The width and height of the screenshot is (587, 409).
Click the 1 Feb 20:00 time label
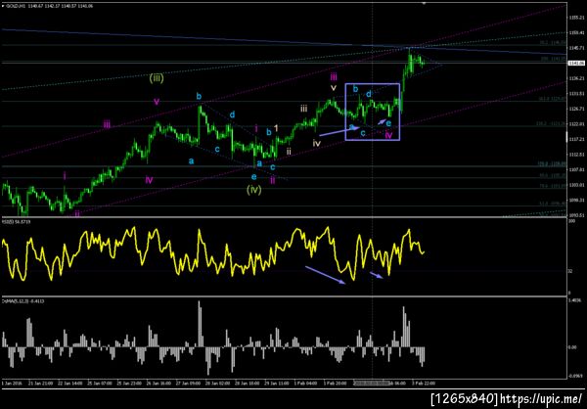coord(335,384)
